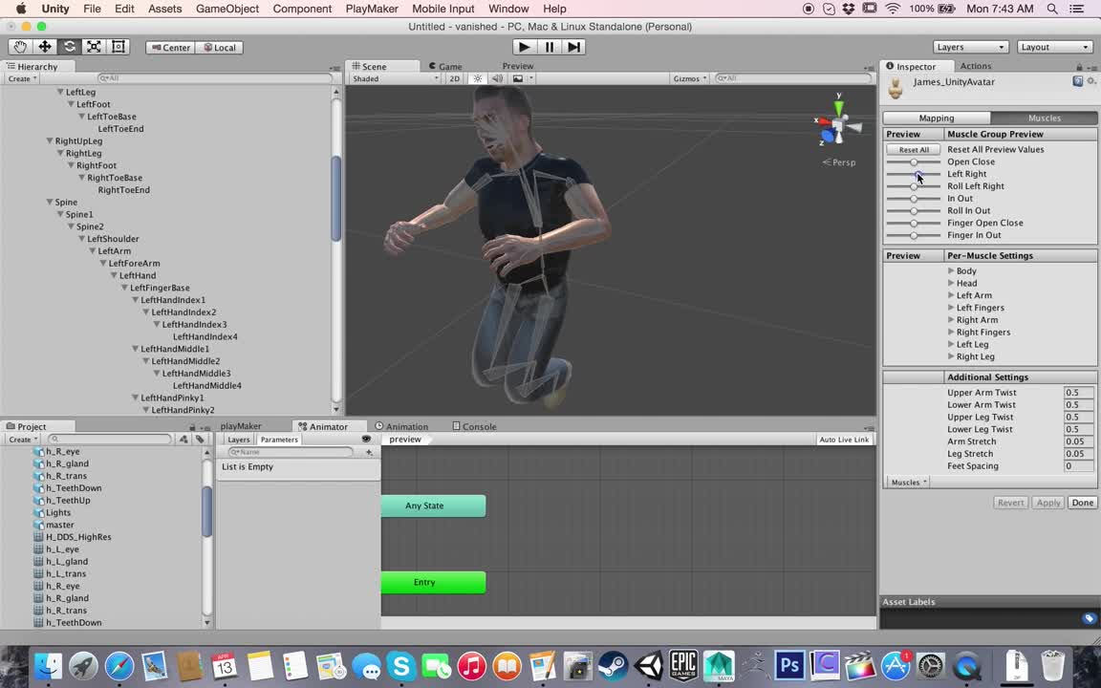Open the Layers dropdown
Screen dimensions: 1101x688
(971, 47)
